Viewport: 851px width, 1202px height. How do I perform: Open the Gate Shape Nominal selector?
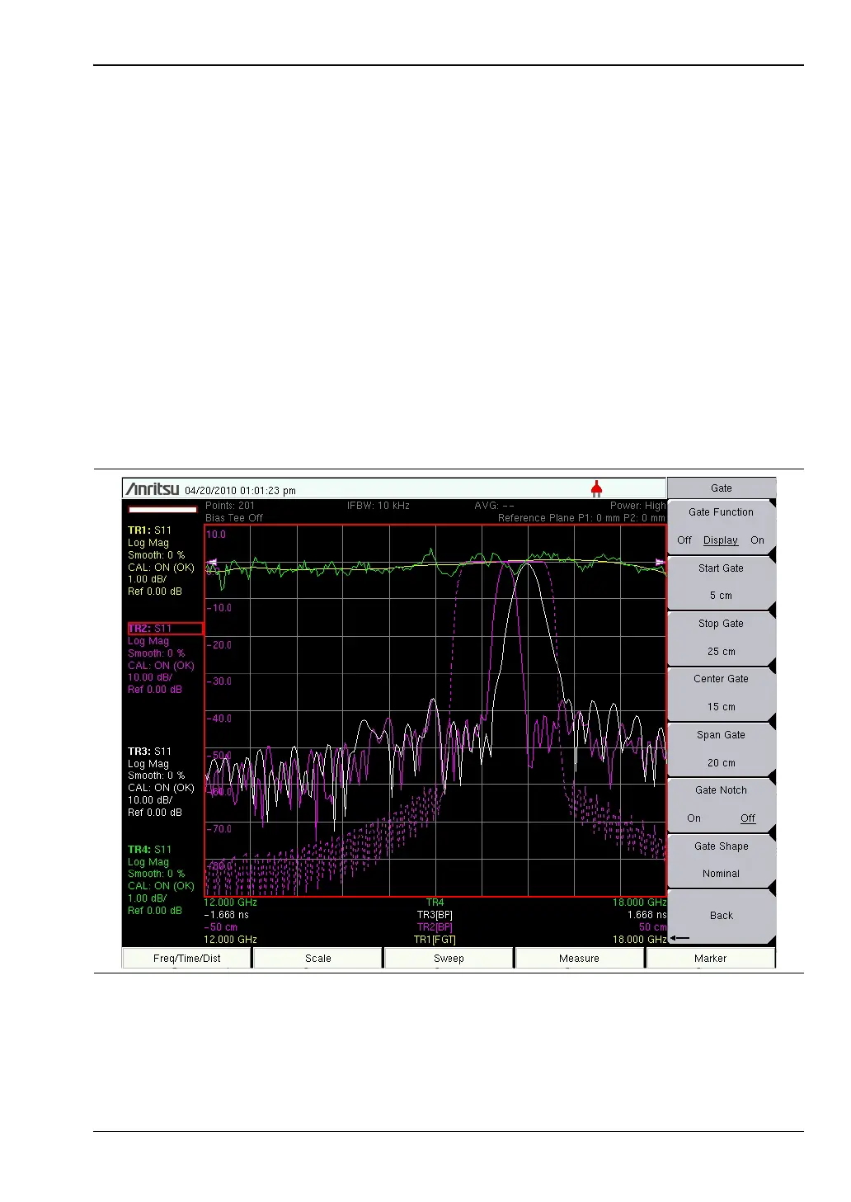[x=721, y=860]
